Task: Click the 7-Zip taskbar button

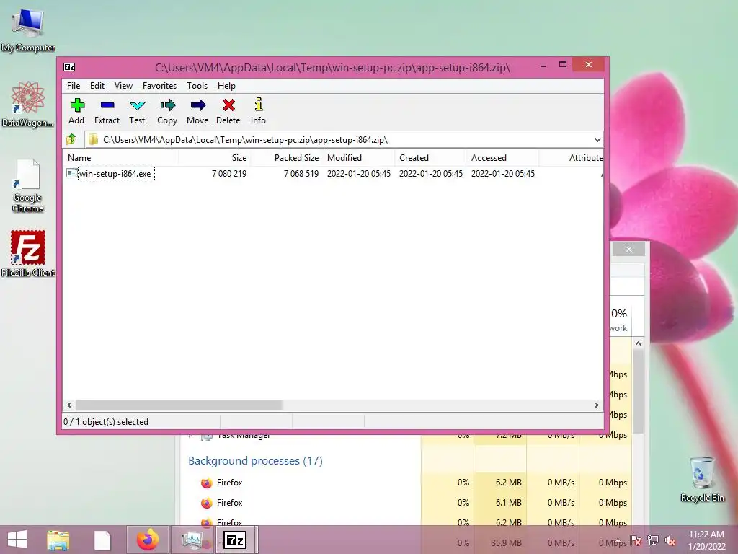Action: pos(236,540)
